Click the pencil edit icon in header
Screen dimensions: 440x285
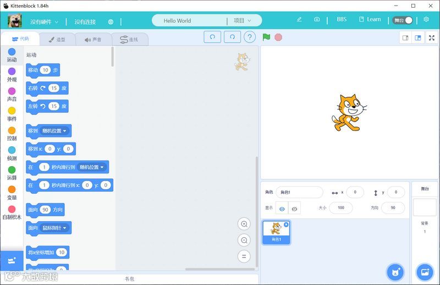coord(299,19)
